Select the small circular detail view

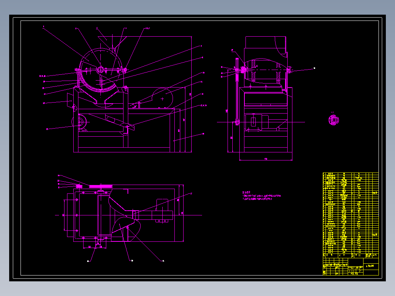(x=333, y=120)
